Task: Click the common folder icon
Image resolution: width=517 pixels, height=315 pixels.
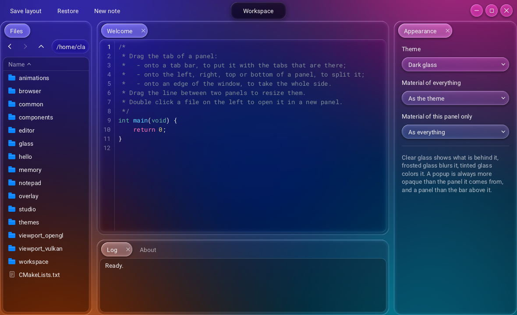Action: pyautogui.click(x=12, y=104)
